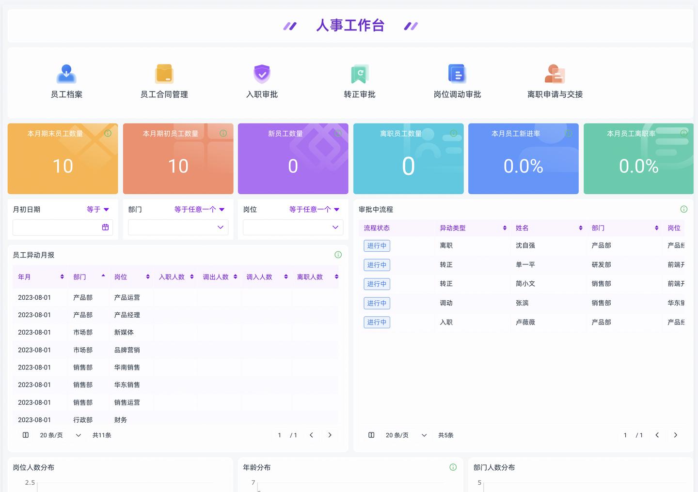This screenshot has width=698, height=492.
Task: Change 月初日期 operator from 等于
Action: tap(98, 209)
